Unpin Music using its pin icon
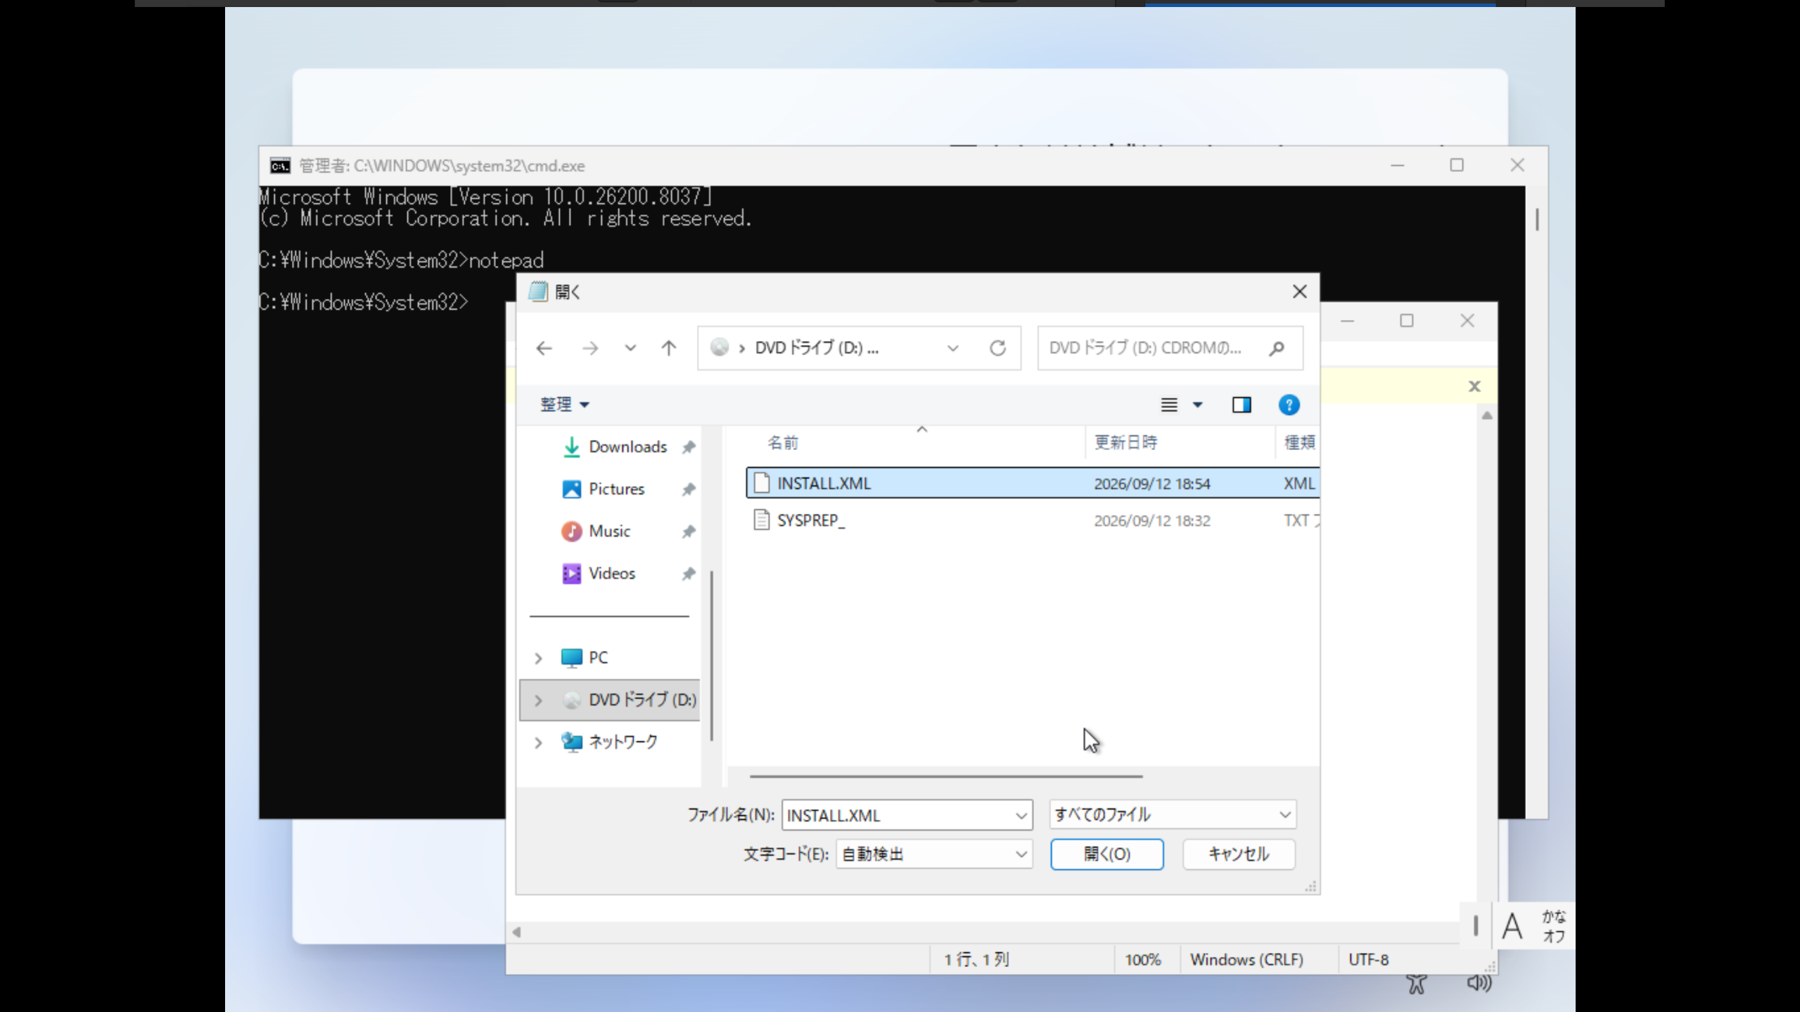 (689, 531)
